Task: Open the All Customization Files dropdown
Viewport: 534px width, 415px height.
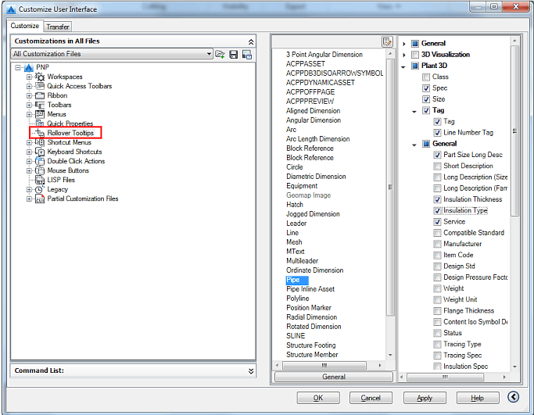Action: [209, 54]
